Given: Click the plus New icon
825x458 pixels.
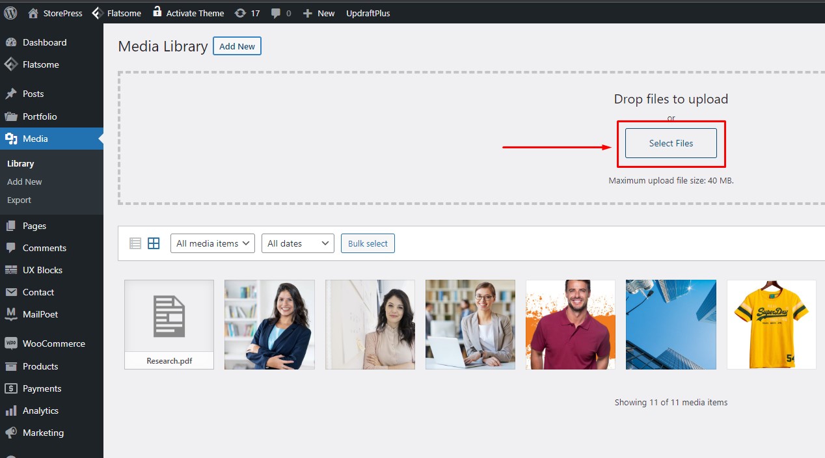Looking at the screenshot, I should tap(308, 13).
